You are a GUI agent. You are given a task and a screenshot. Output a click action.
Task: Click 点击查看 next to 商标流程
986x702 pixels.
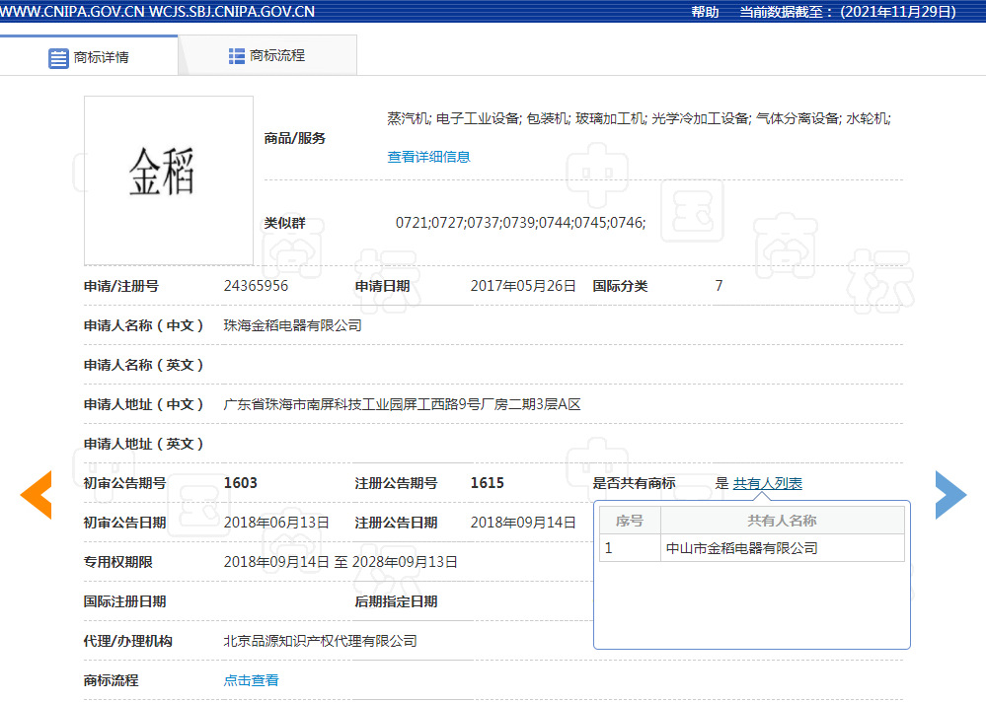coord(251,680)
